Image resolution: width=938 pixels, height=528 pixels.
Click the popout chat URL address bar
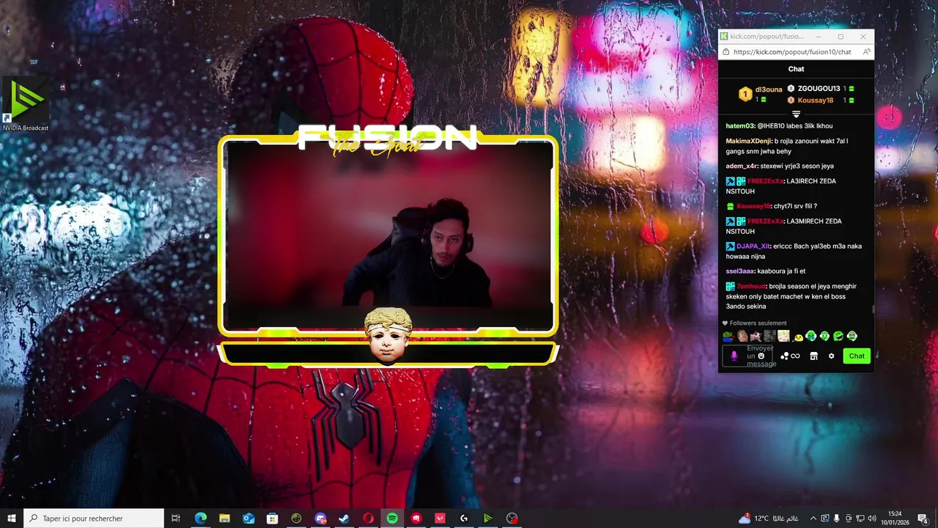[x=792, y=52]
